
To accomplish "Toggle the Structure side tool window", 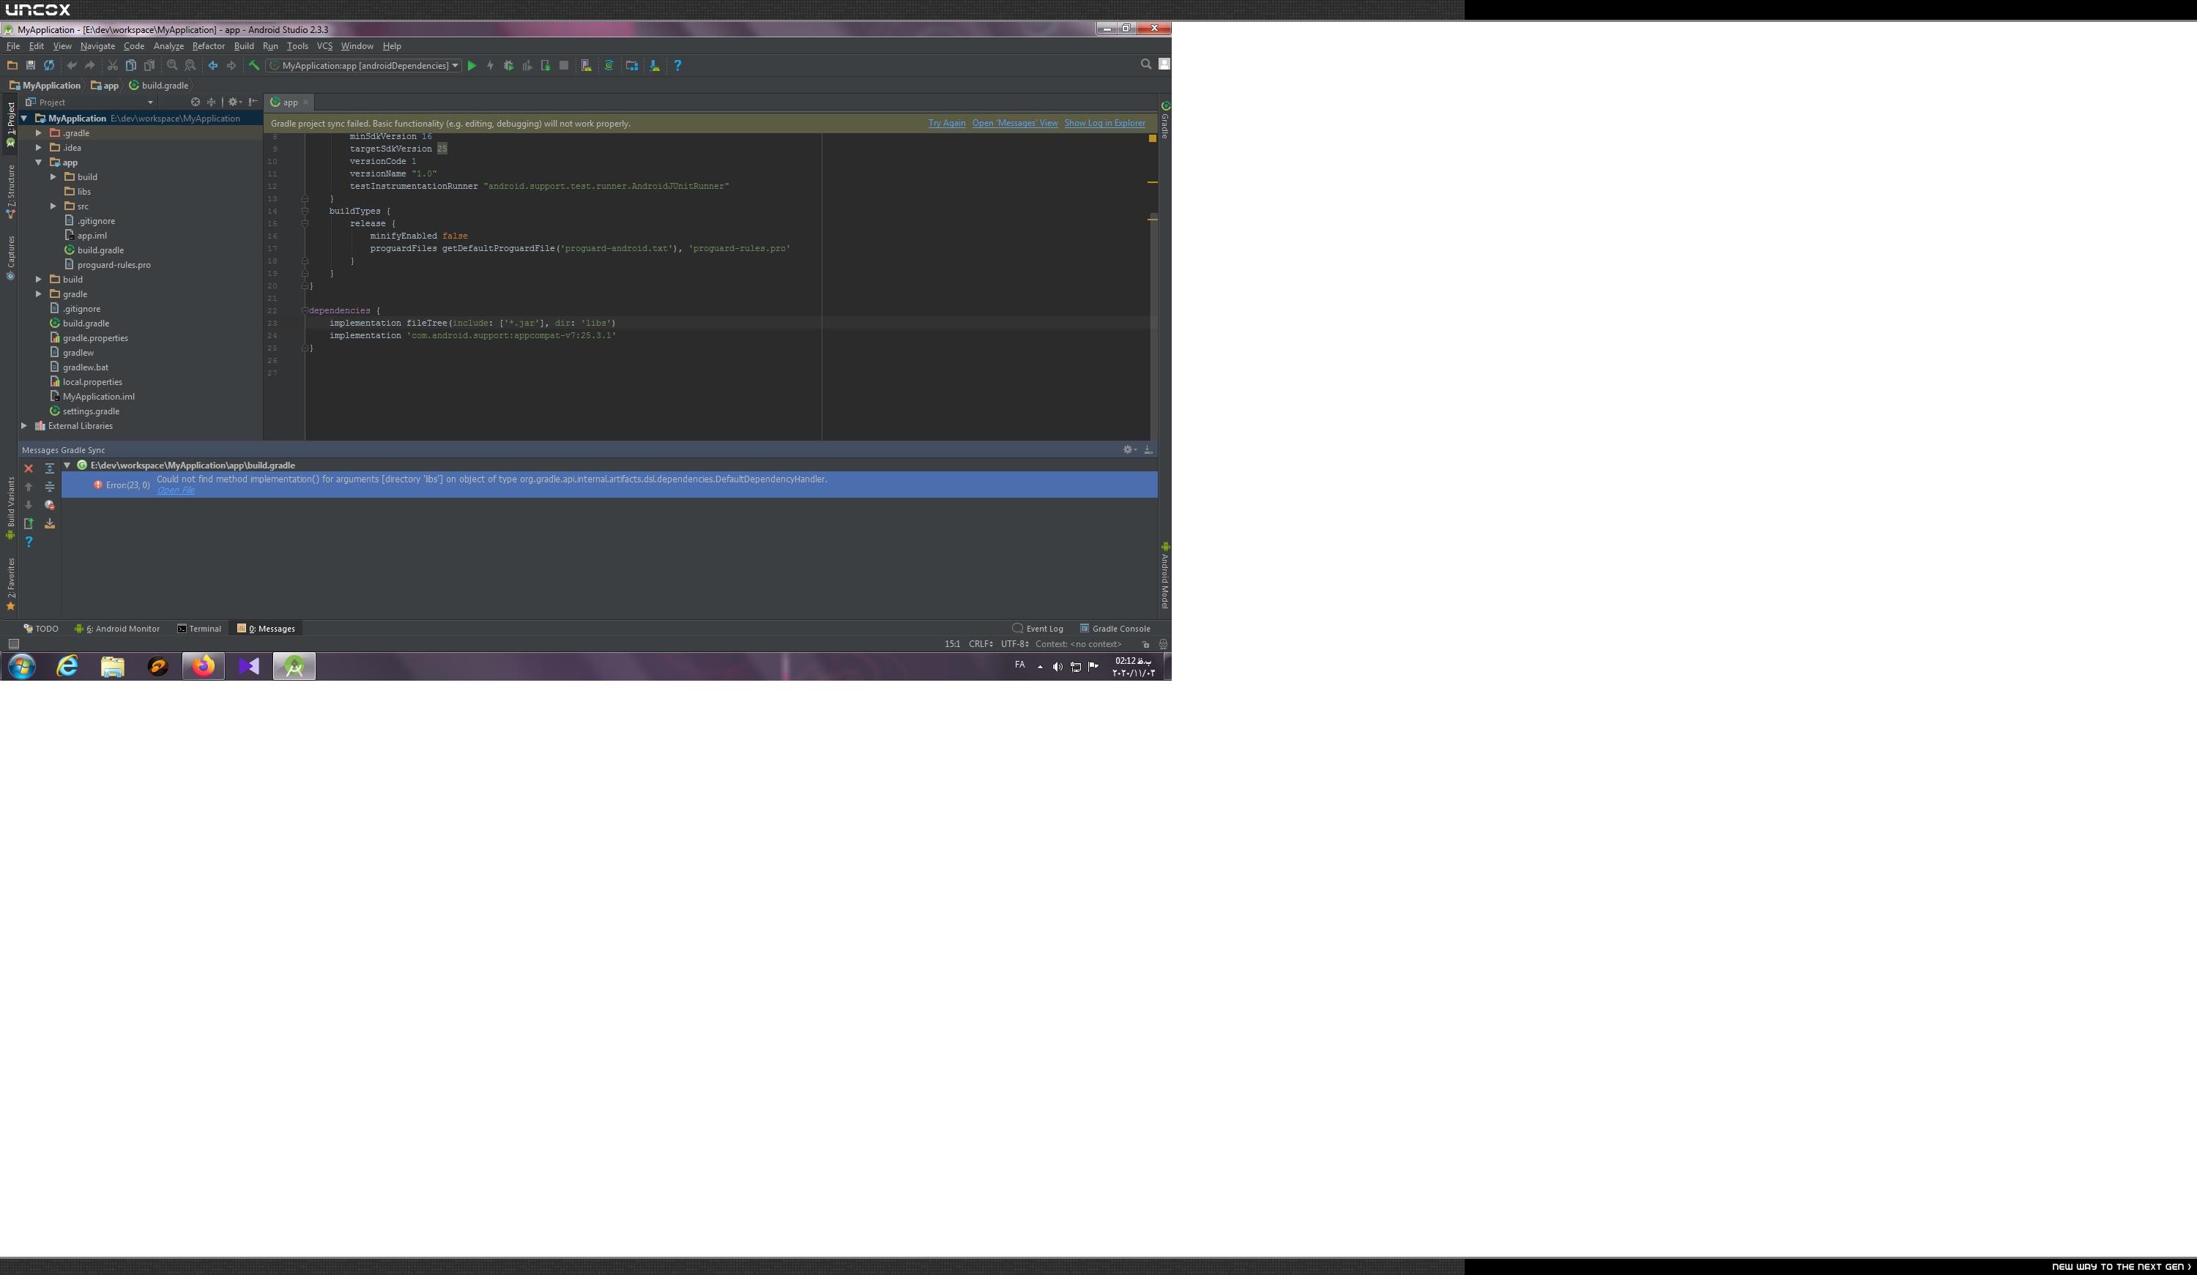I will coord(10,191).
